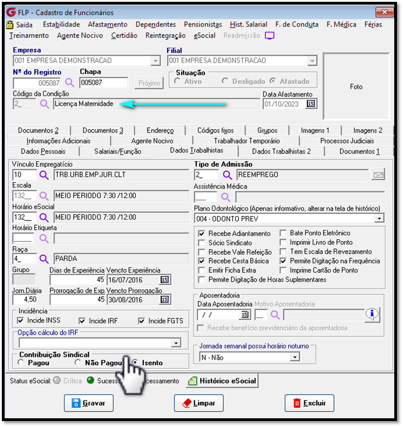The width and height of the screenshot is (403, 427).
Task: Search for Nº do Registro with magnifier
Action: click(x=70, y=82)
